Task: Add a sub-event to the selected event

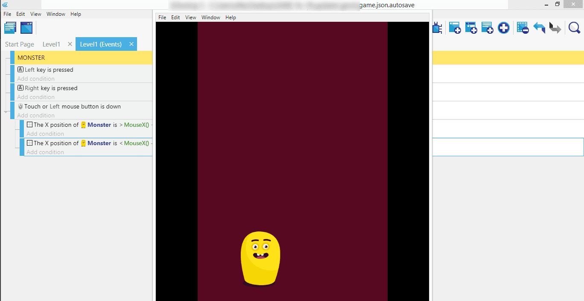Action: coord(471,28)
